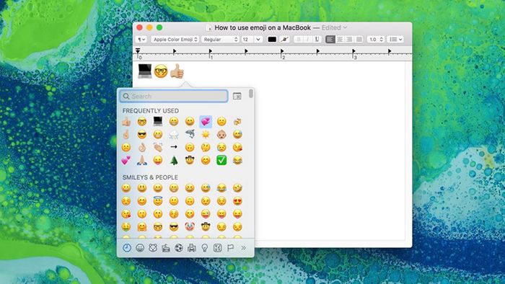Image resolution: width=505 pixels, height=284 pixels.
Task: Switch to the Objects lightbulb tab
Action: (x=204, y=248)
